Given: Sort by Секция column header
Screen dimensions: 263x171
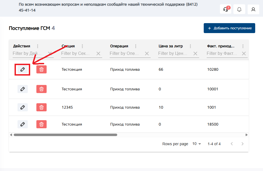Looking at the screenshot, I should 68,46.
